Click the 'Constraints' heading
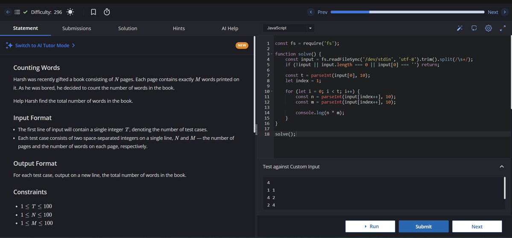 [x=30, y=192]
